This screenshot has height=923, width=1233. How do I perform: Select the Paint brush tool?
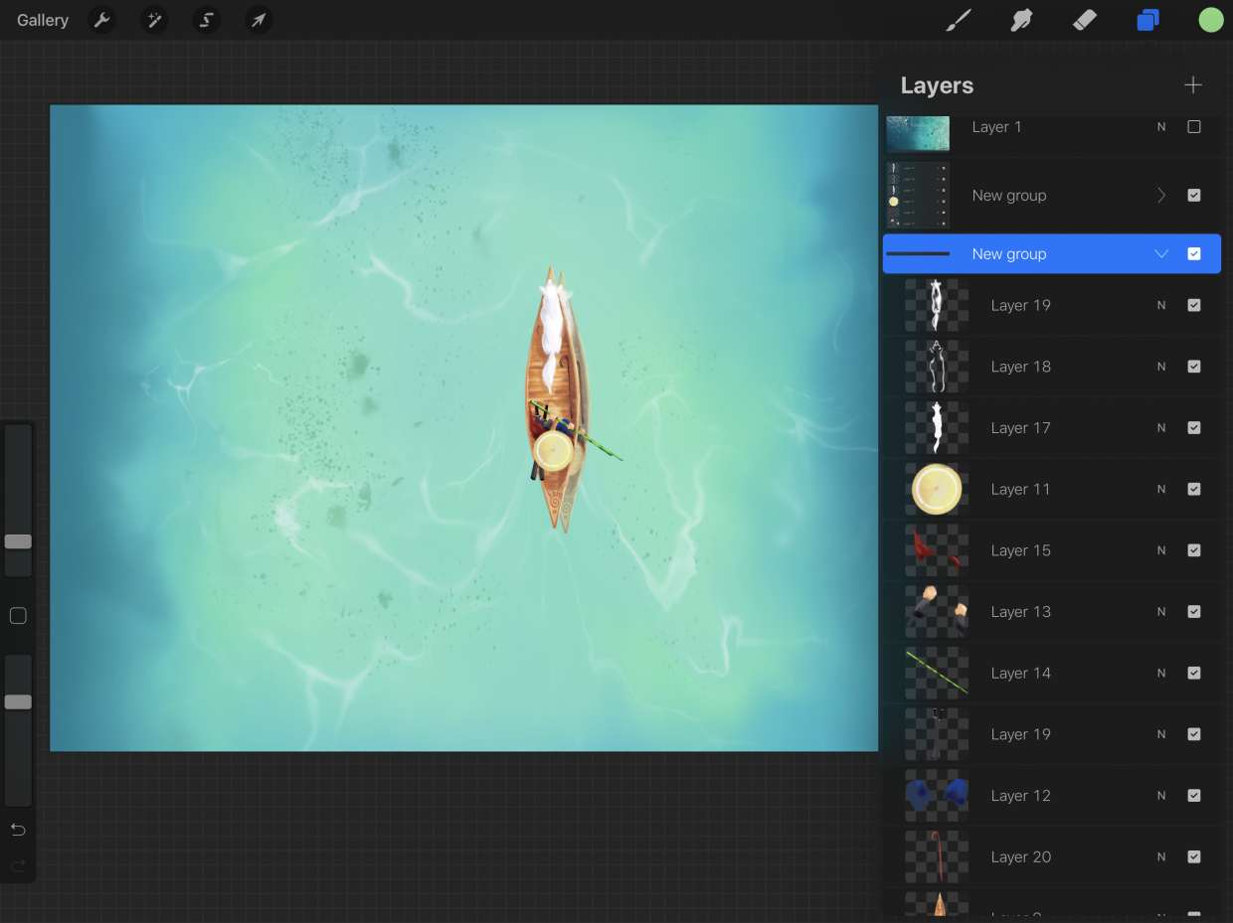point(958,20)
